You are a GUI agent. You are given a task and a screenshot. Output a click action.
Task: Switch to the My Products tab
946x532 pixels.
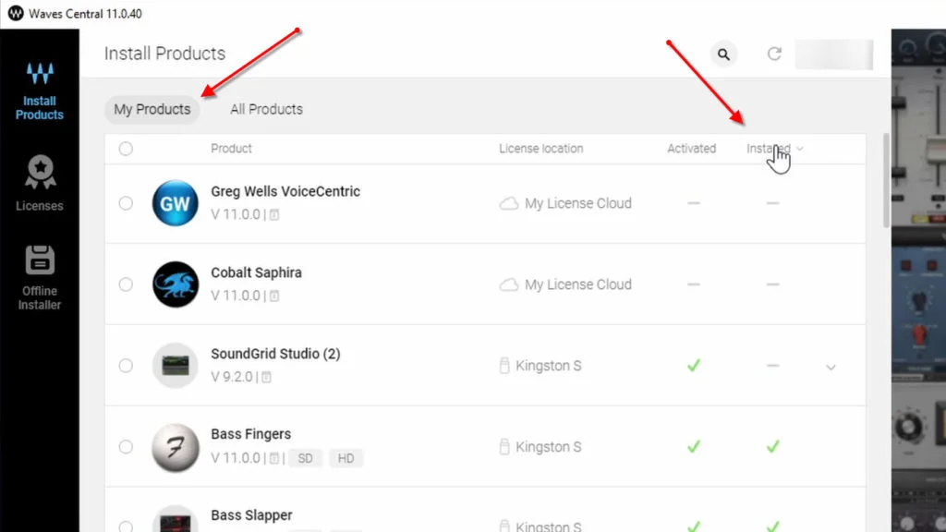152,109
